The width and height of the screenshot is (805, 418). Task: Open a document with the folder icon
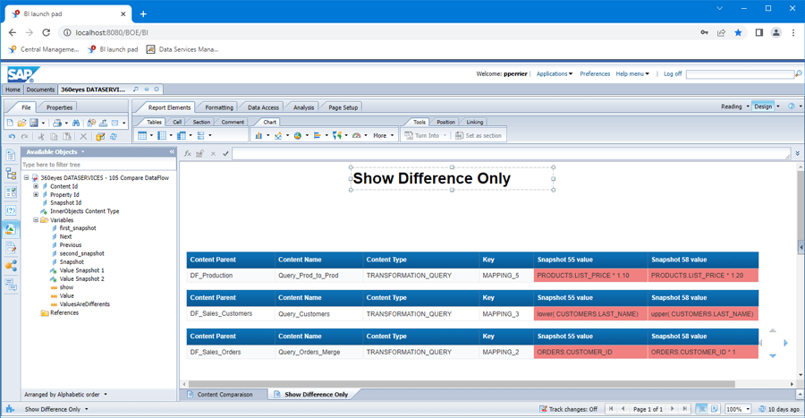pyautogui.click(x=21, y=124)
